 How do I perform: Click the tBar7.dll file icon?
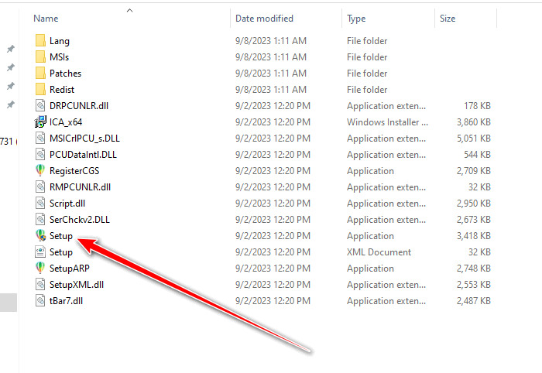click(x=41, y=301)
